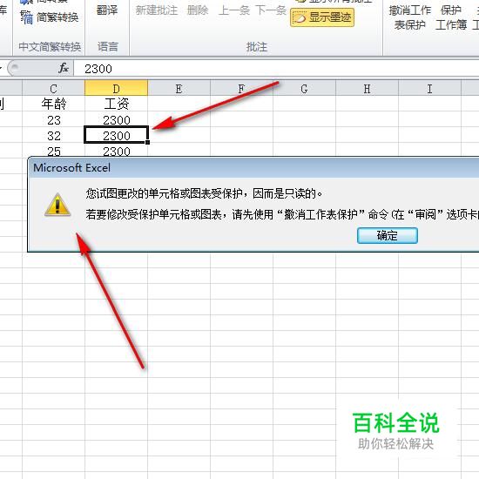The width and height of the screenshot is (479, 479).
Task: Select column I header
Action: click(429, 88)
